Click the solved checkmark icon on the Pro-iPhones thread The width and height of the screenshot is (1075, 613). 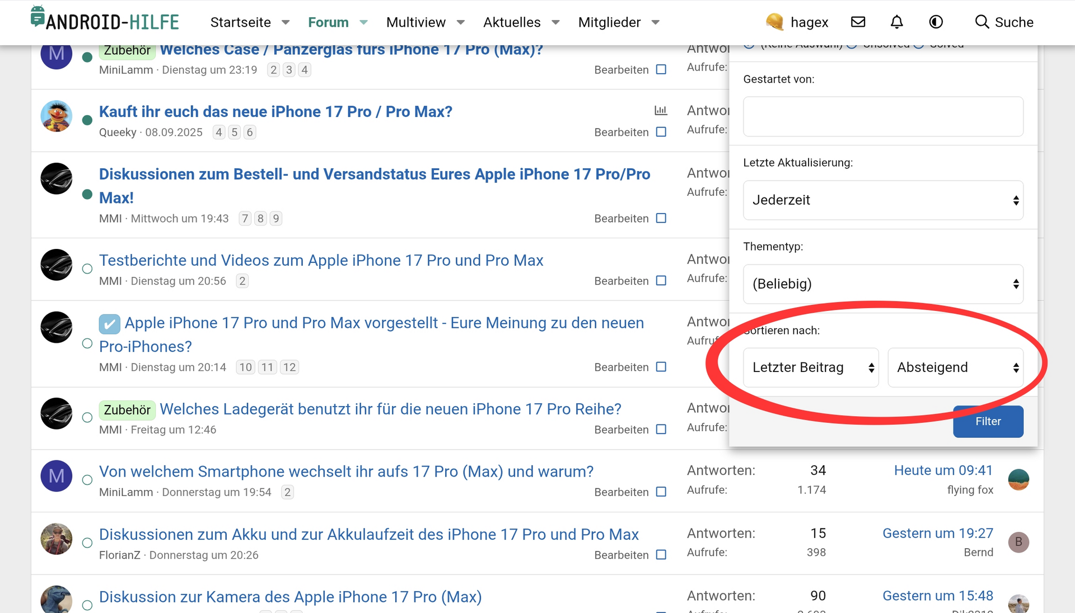point(109,324)
